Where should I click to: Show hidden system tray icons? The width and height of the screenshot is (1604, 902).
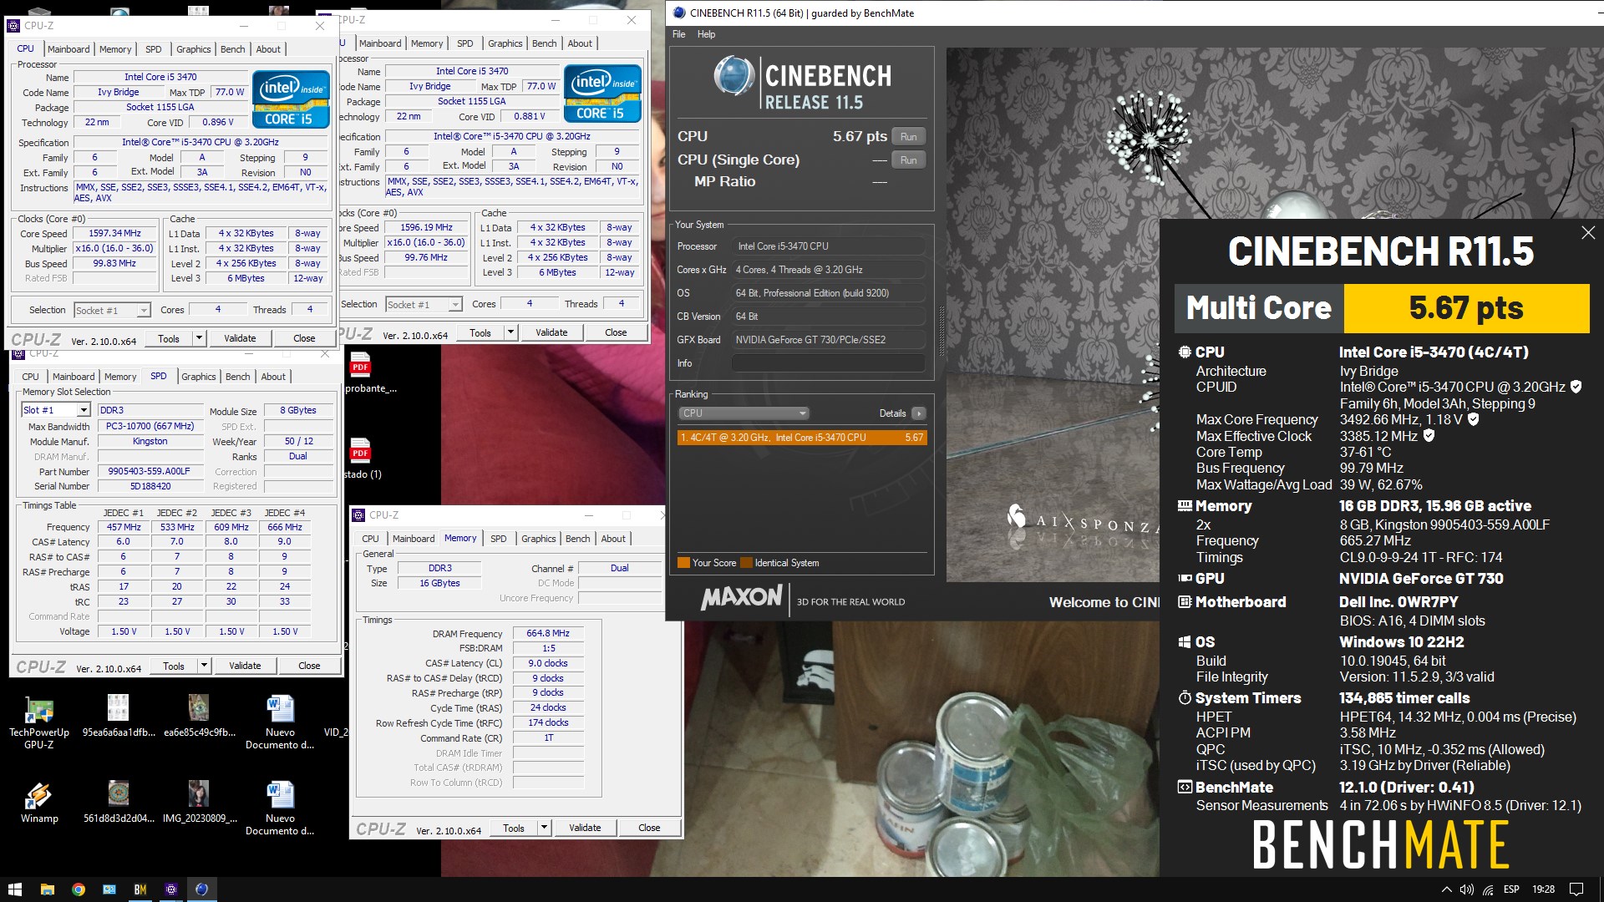1446,889
